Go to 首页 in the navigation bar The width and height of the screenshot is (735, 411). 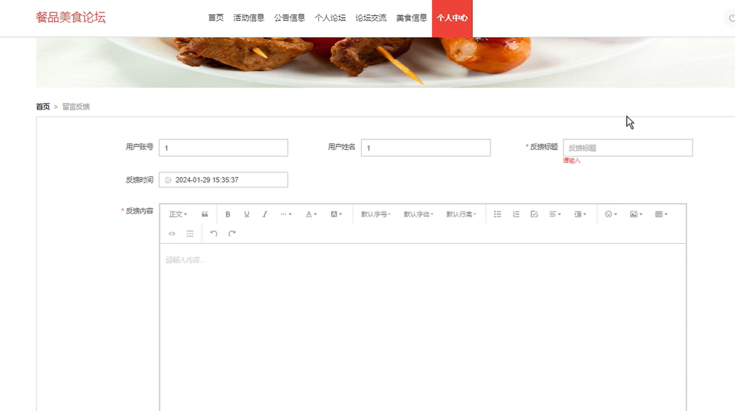tap(215, 18)
